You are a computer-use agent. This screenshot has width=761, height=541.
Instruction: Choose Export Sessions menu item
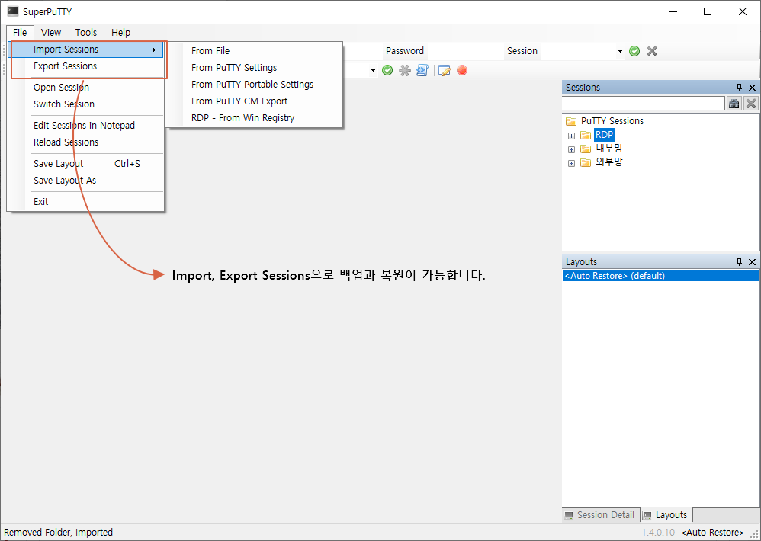[86, 66]
